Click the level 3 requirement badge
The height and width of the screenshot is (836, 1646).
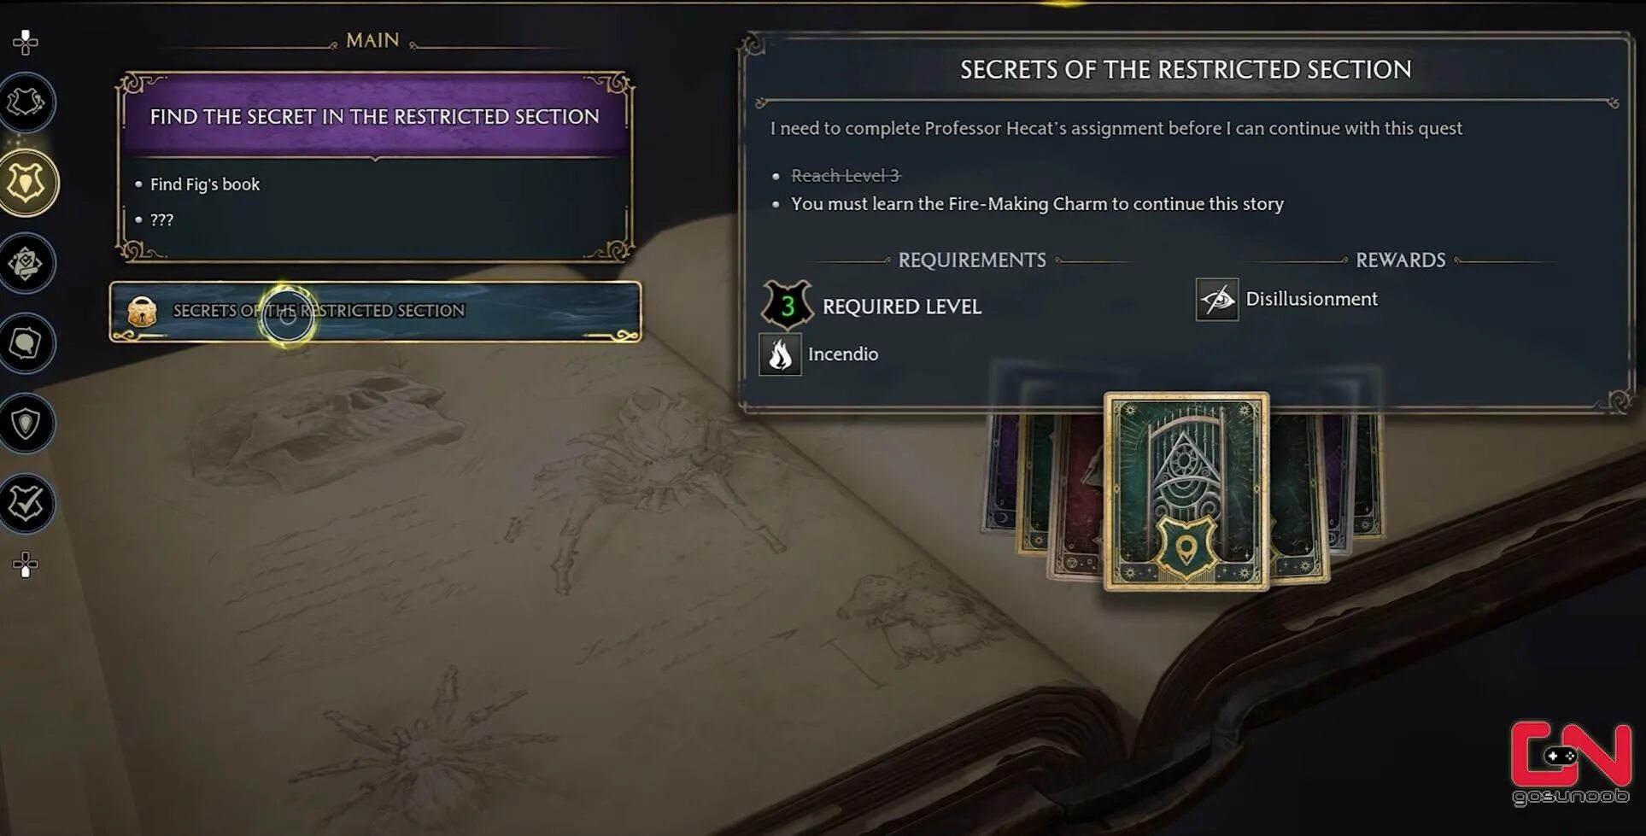point(787,305)
